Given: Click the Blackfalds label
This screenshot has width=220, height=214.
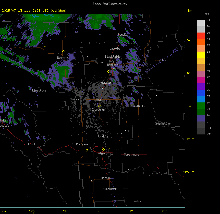Looking at the screenshot, I should pos(113,57).
